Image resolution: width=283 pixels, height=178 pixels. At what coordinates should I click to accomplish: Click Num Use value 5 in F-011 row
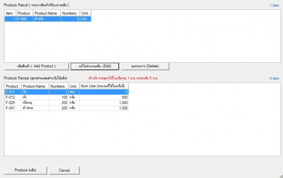[104, 92]
